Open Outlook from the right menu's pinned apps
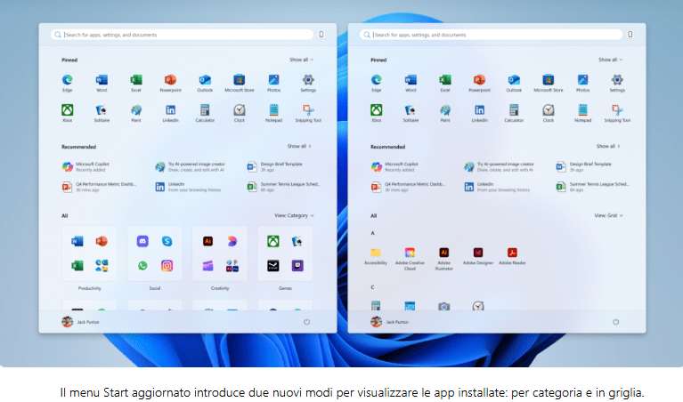The image size is (683, 402). click(514, 81)
